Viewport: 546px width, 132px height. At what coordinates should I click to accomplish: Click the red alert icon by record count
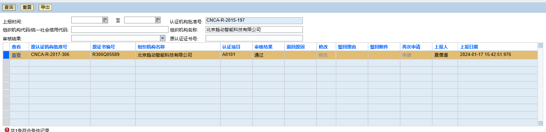tap(7, 130)
